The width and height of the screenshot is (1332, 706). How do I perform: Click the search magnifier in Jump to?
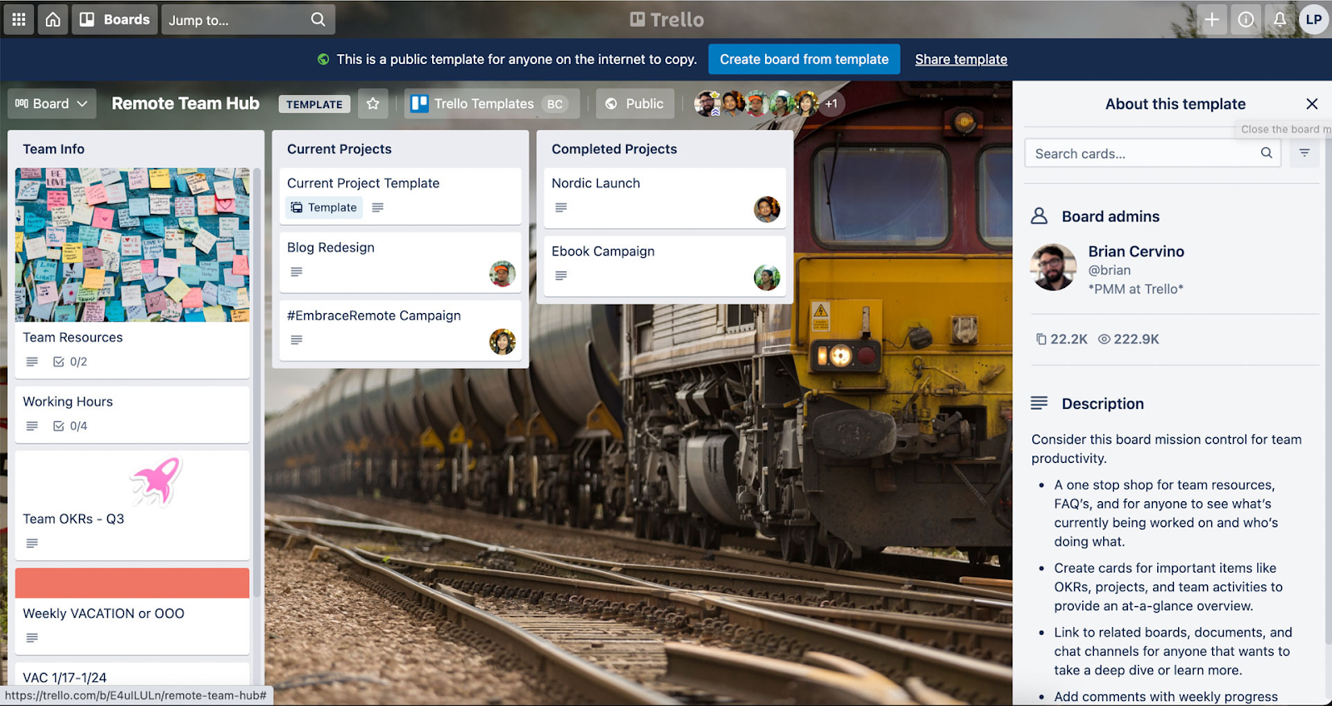coord(318,19)
